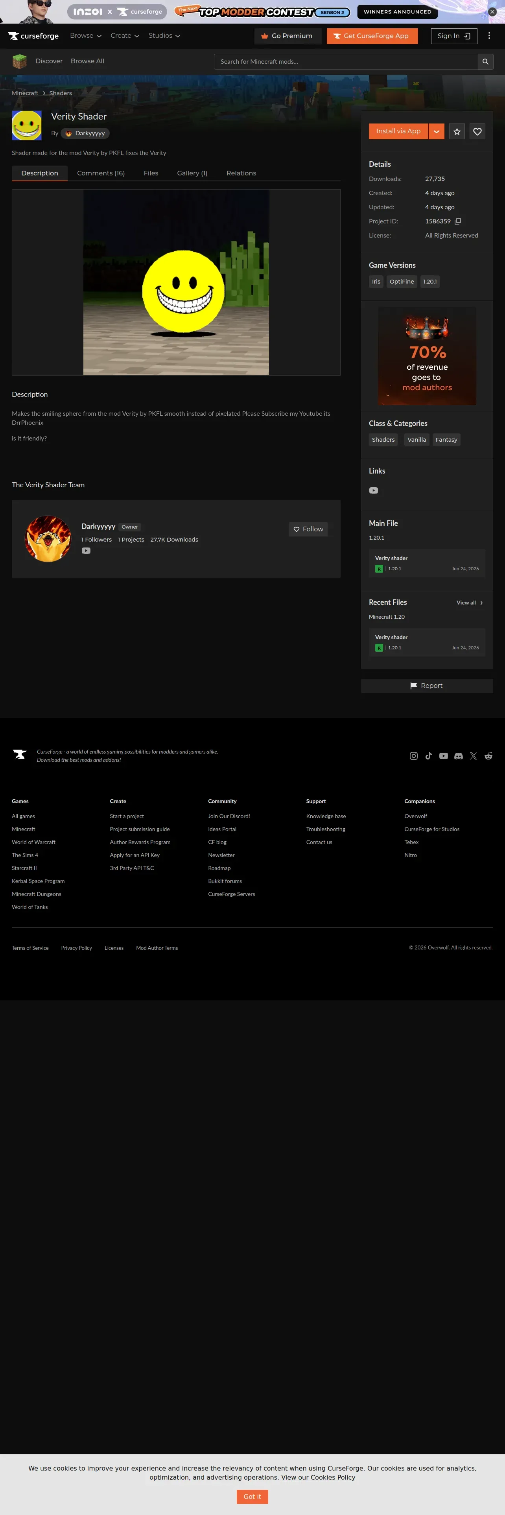
Task: Select the Description tab
Action: [39, 173]
